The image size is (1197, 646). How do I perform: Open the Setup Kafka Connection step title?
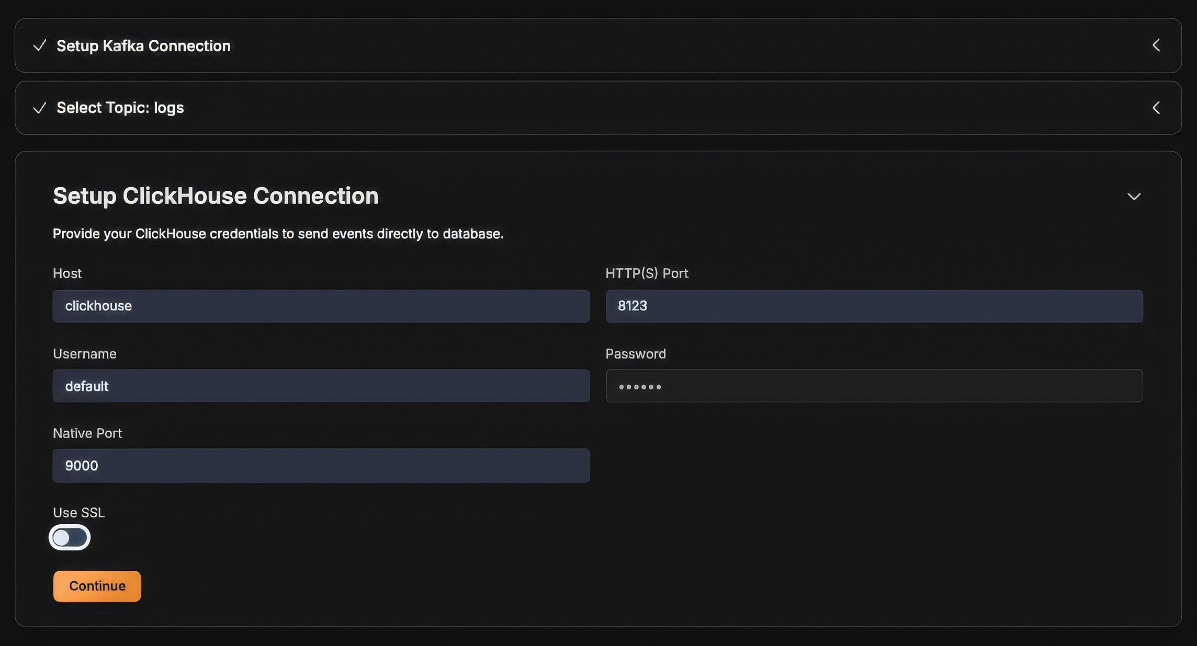tap(143, 46)
